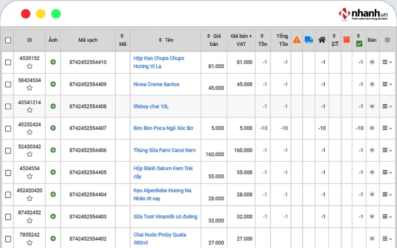The width and height of the screenshot is (397, 248).
Task: Star product ID 452420420 as favorite
Action: pyautogui.click(x=30, y=198)
